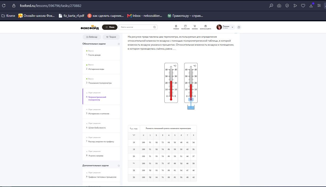The image size is (326, 187).
Task: Open the как сделать сырники bookmark
Action: 106,16
